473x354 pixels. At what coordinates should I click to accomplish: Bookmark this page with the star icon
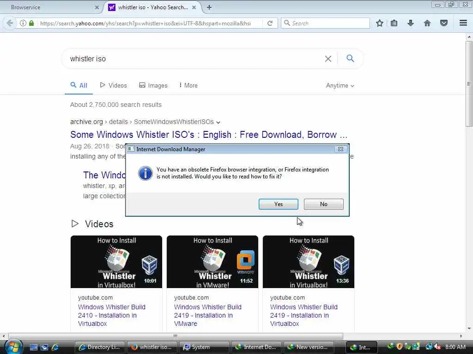pos(380,23)
